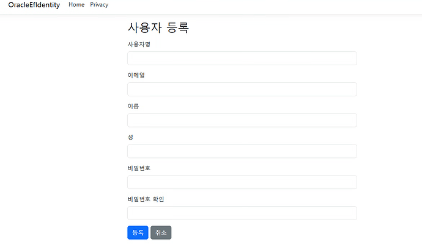Select the 이름 input field

[x=242, y=120]
